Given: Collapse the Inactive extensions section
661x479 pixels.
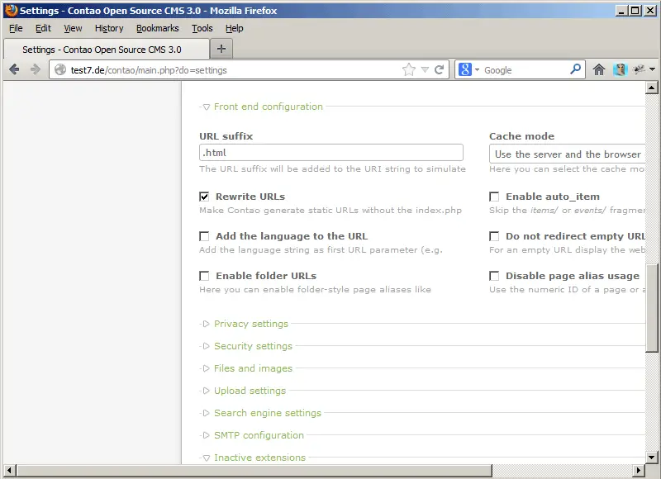Looking at the screenshot, I should 259,458.
